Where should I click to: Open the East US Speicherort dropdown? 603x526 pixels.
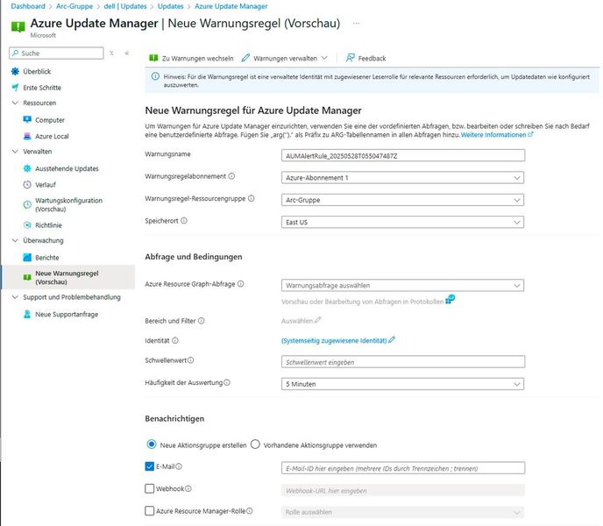[x=402, y=222]
